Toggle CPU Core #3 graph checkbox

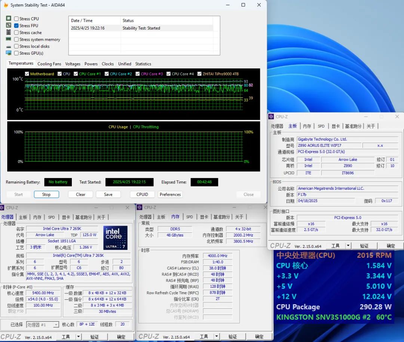tap(138, 74)
